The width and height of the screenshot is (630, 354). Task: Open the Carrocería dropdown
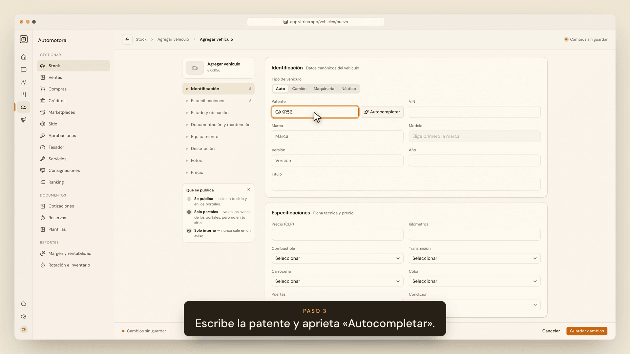(x=337, y=281)
